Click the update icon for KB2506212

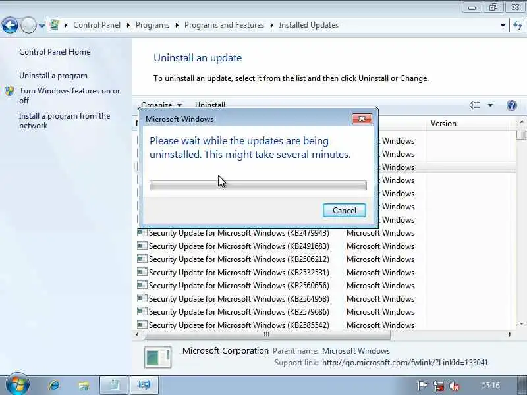[142, 259]
